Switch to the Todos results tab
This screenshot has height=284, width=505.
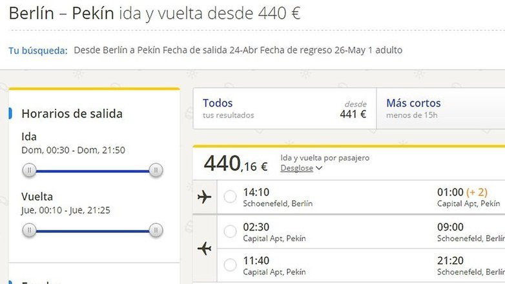click(x=285, y=108)
